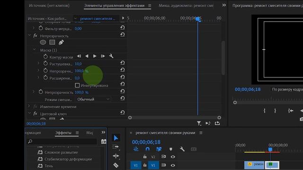Track selected mask forward
The image size is (303, 170).
95,56
